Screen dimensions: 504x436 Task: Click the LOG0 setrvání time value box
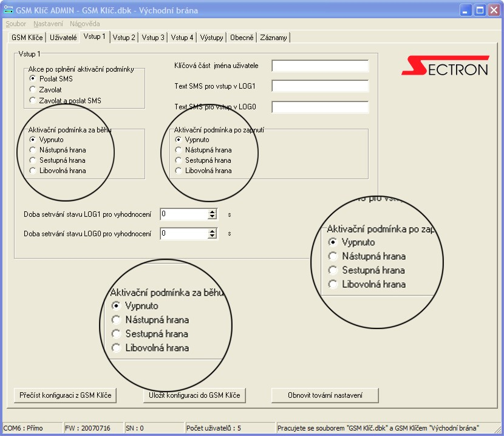point(184,233)
